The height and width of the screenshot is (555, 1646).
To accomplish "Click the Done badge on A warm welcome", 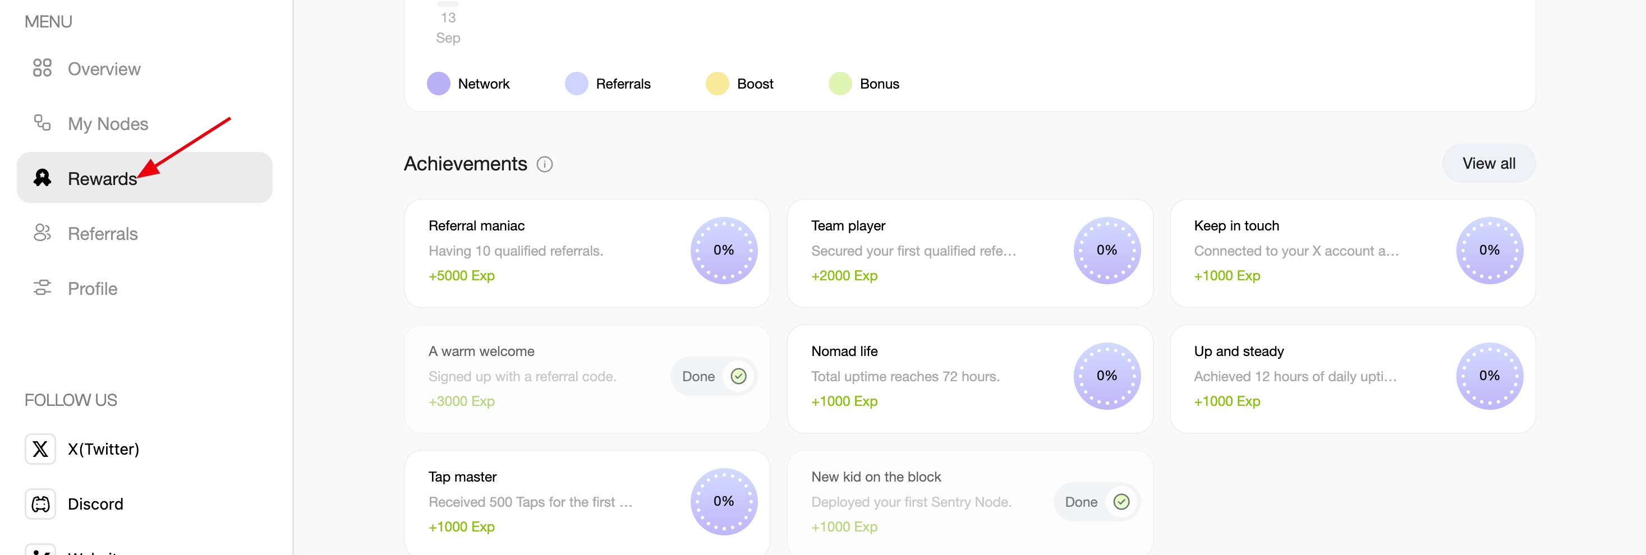I will click(712, 376).
